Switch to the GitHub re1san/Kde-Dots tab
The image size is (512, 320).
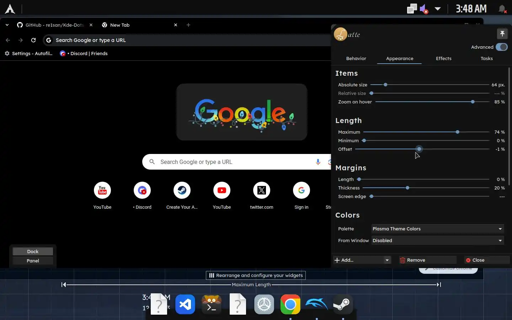(x=54, y=25)
